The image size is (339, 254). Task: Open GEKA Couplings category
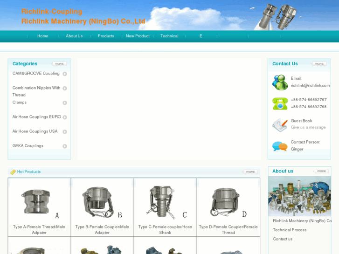tap(28, 146)
